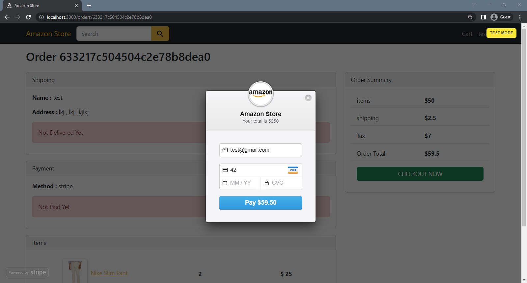Click Pay $59.50 button

tap(261, 203)
